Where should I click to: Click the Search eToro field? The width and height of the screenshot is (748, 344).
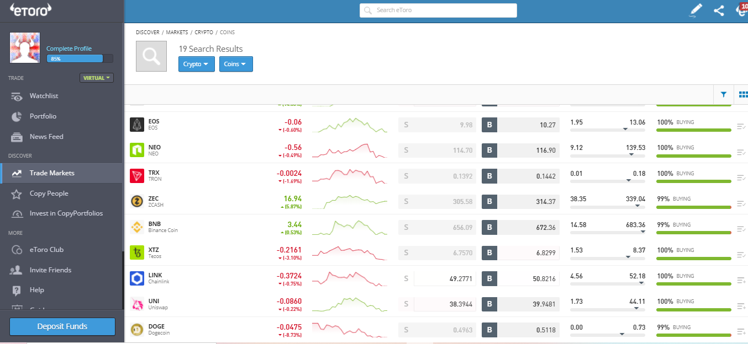pos(438,10)
